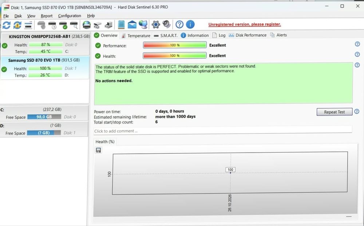Select the Samsung SSD 870 EVO 1TB disk

pos(45,68)
